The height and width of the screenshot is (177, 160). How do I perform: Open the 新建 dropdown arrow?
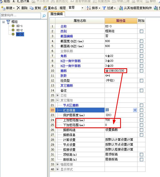click(x=14, y=8)
